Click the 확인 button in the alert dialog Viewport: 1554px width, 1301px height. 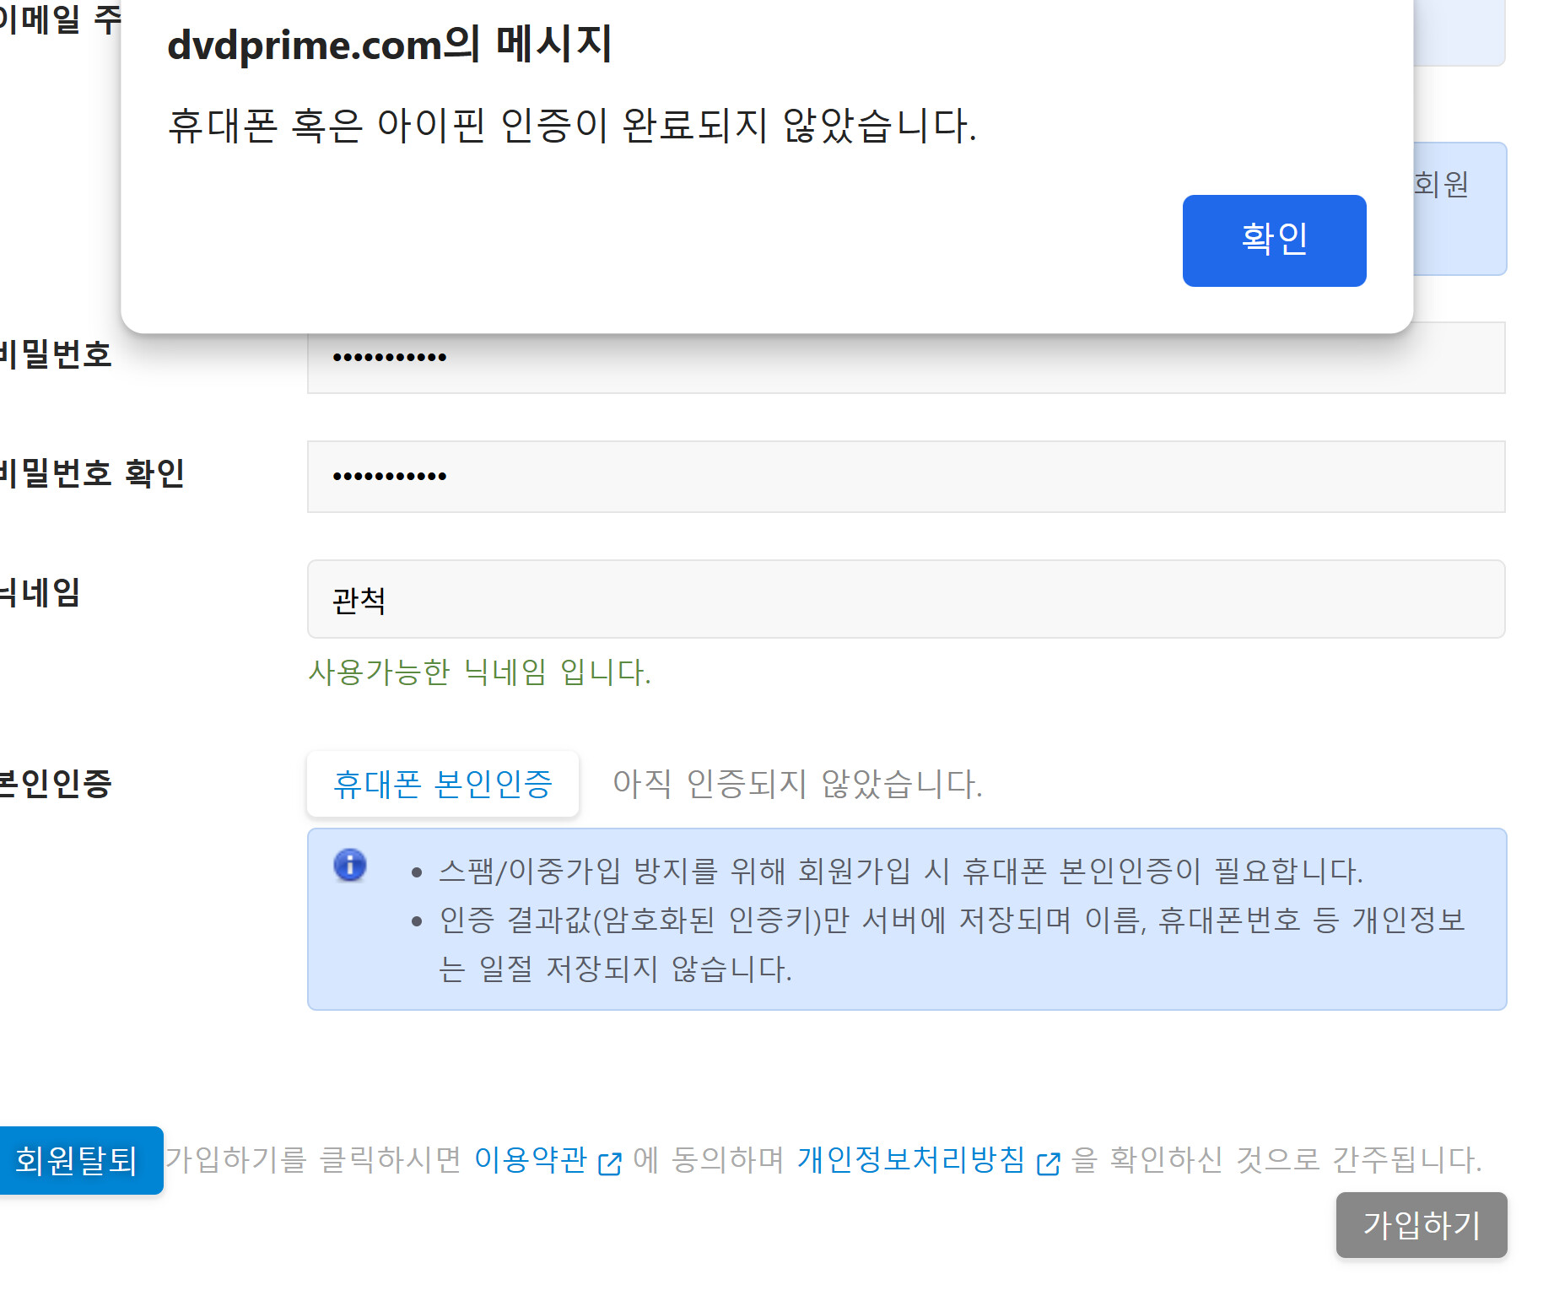(x=1274, y=240)
